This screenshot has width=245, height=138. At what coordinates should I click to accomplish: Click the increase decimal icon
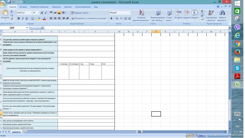click(x=125, y=18)
